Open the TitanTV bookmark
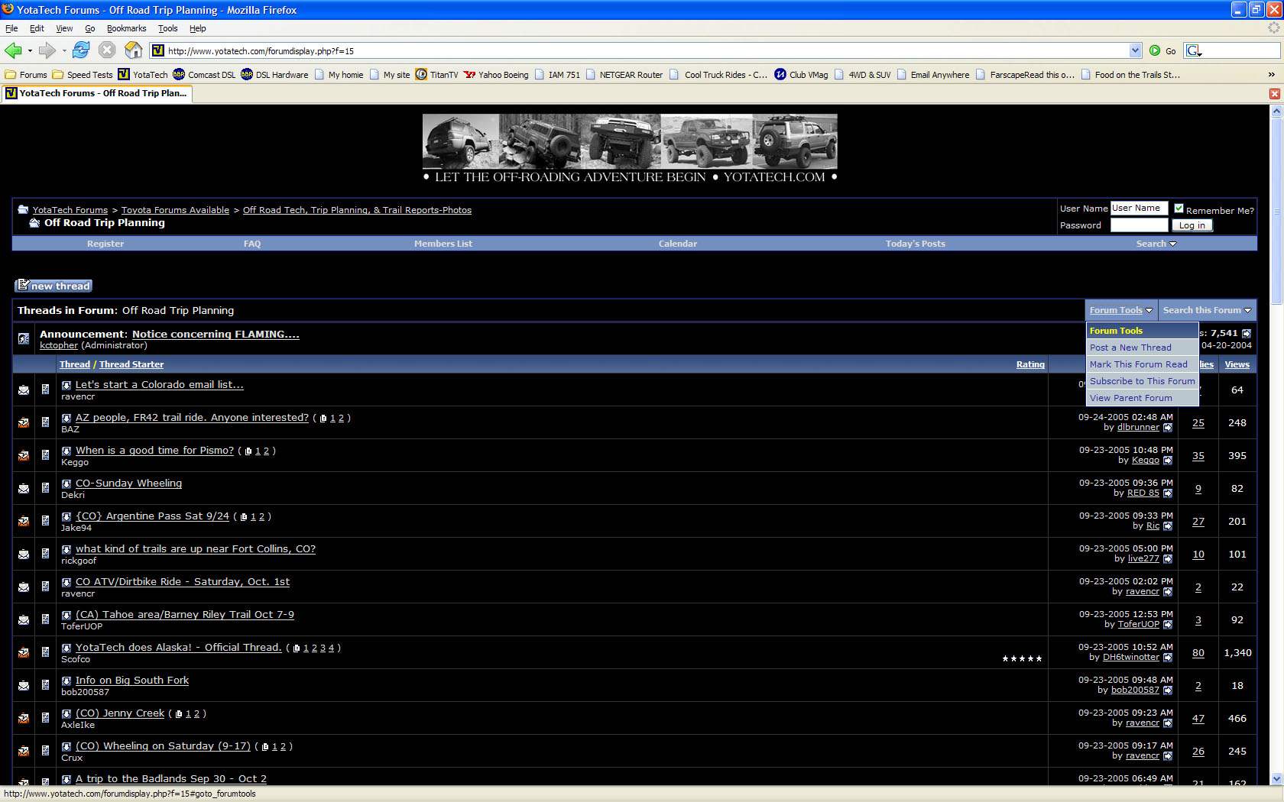 coord(437,75)
